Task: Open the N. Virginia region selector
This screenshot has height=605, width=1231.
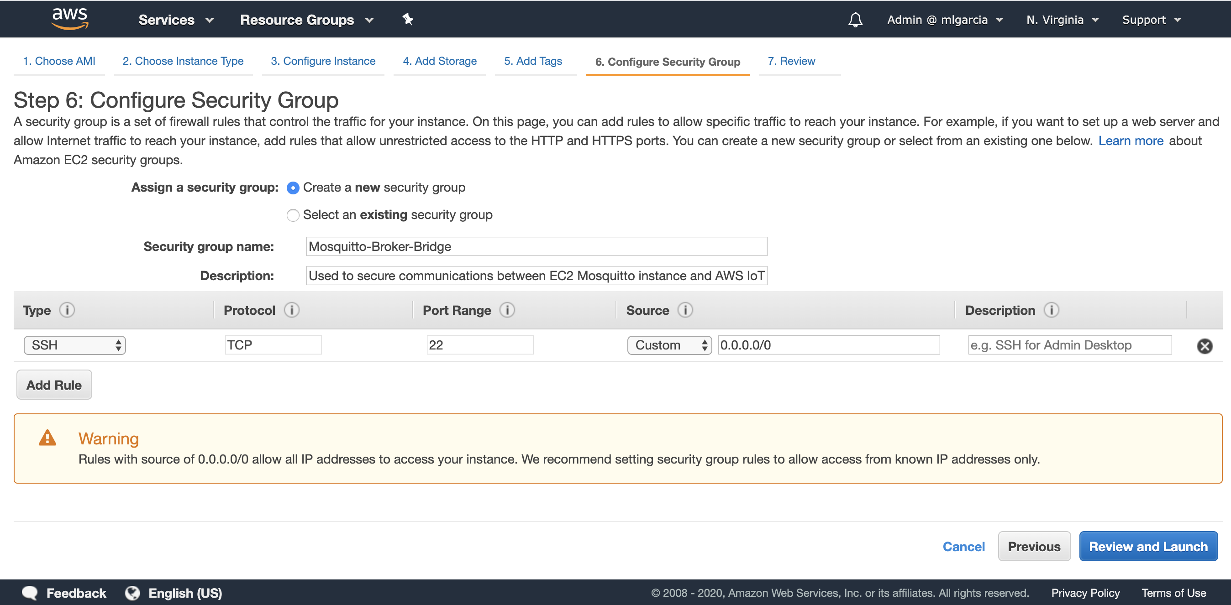Action: [1062, 20]
